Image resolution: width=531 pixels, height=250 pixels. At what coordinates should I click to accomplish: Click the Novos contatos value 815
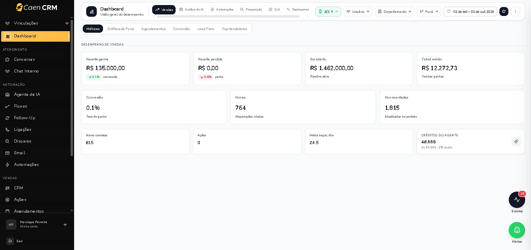point(90,143)
